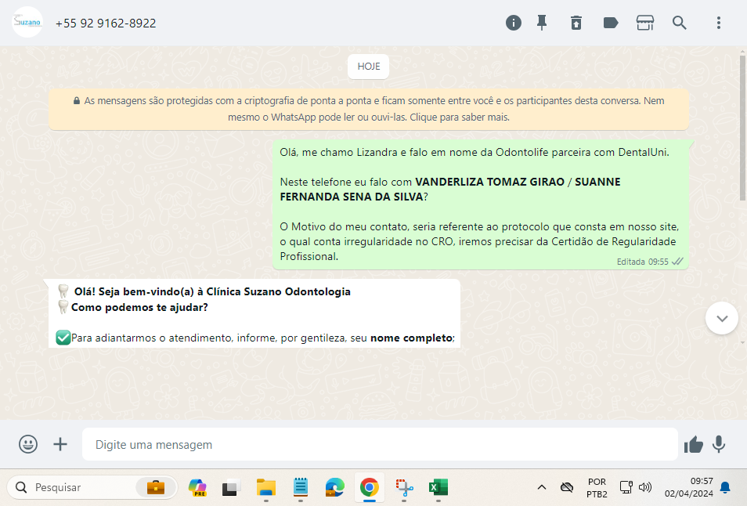Open the emoji picker

click(28, 444)
